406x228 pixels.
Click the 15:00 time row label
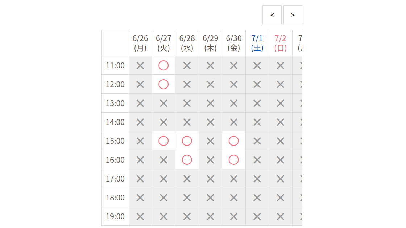click(x=115, y=141)
